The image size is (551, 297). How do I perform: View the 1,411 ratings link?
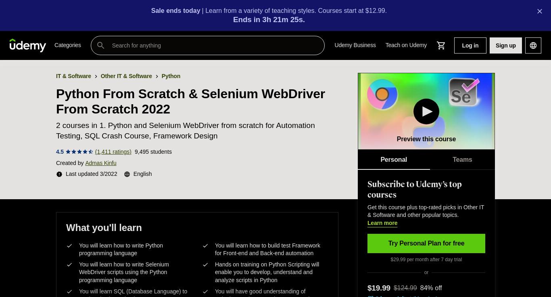pos(113,152)
